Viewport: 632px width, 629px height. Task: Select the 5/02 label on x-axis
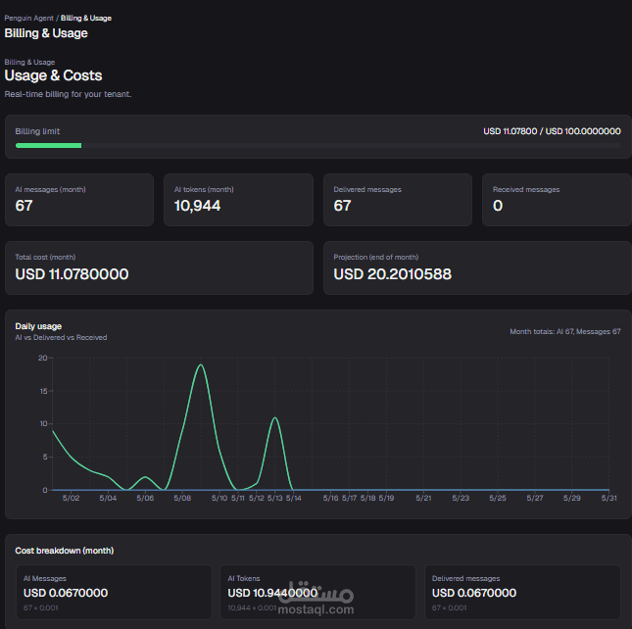click(x=71, y=498)
